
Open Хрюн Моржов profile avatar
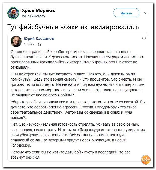coord(13,13)
